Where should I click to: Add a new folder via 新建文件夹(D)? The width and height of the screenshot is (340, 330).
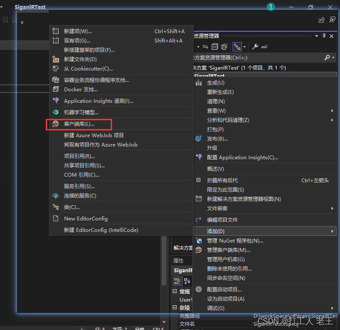click(121, 59)
